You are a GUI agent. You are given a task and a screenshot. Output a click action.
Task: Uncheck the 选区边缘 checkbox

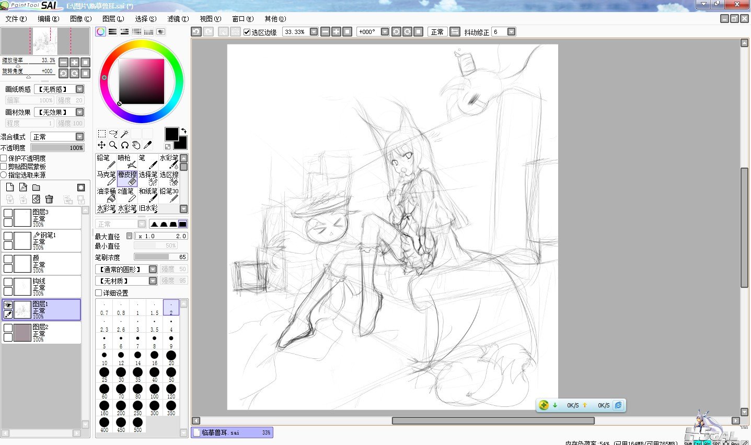tap(247, 32)
